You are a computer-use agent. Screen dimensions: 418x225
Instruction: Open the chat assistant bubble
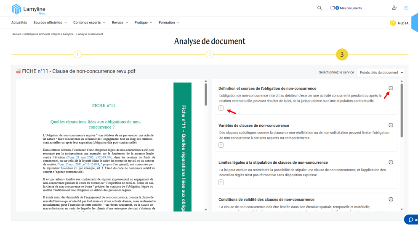point(411,220)
